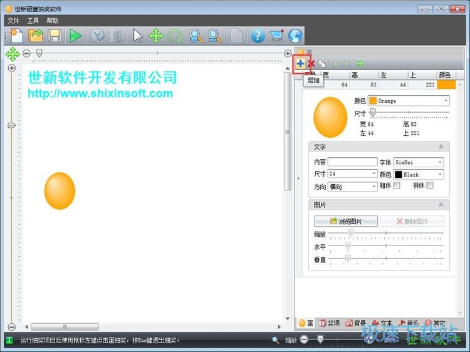Click the blue question mark Help icon
Screen dimensions: 470x352
257,36
